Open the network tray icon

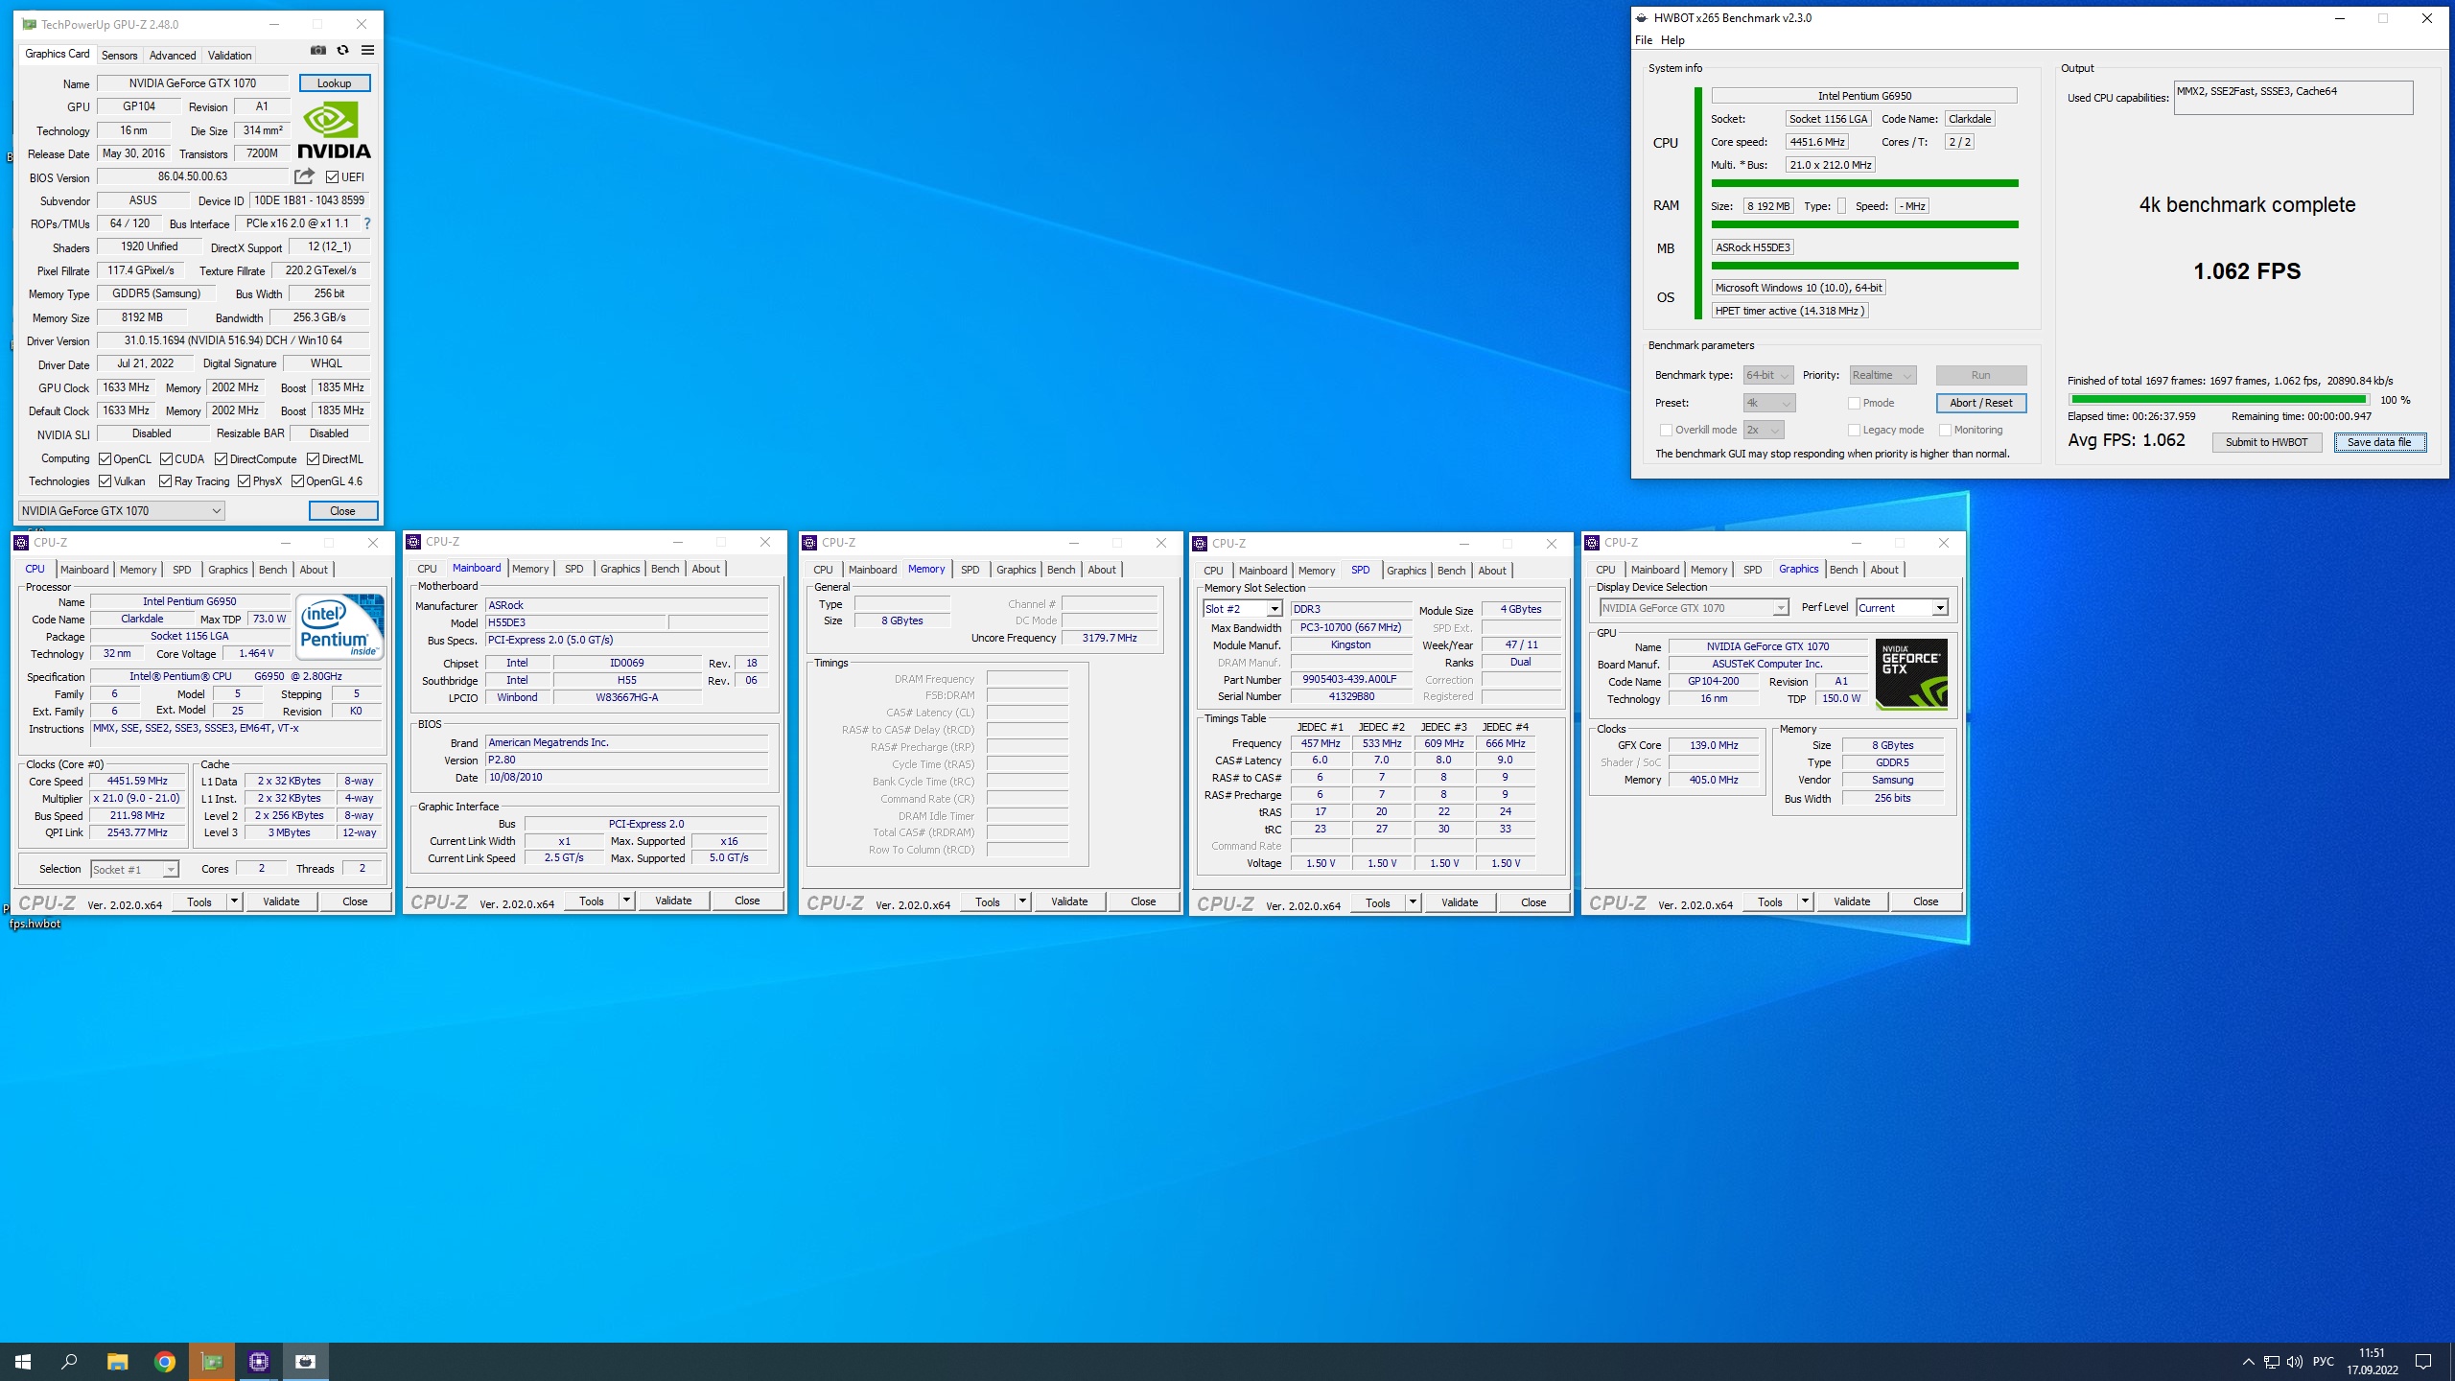point(2271,1362)
